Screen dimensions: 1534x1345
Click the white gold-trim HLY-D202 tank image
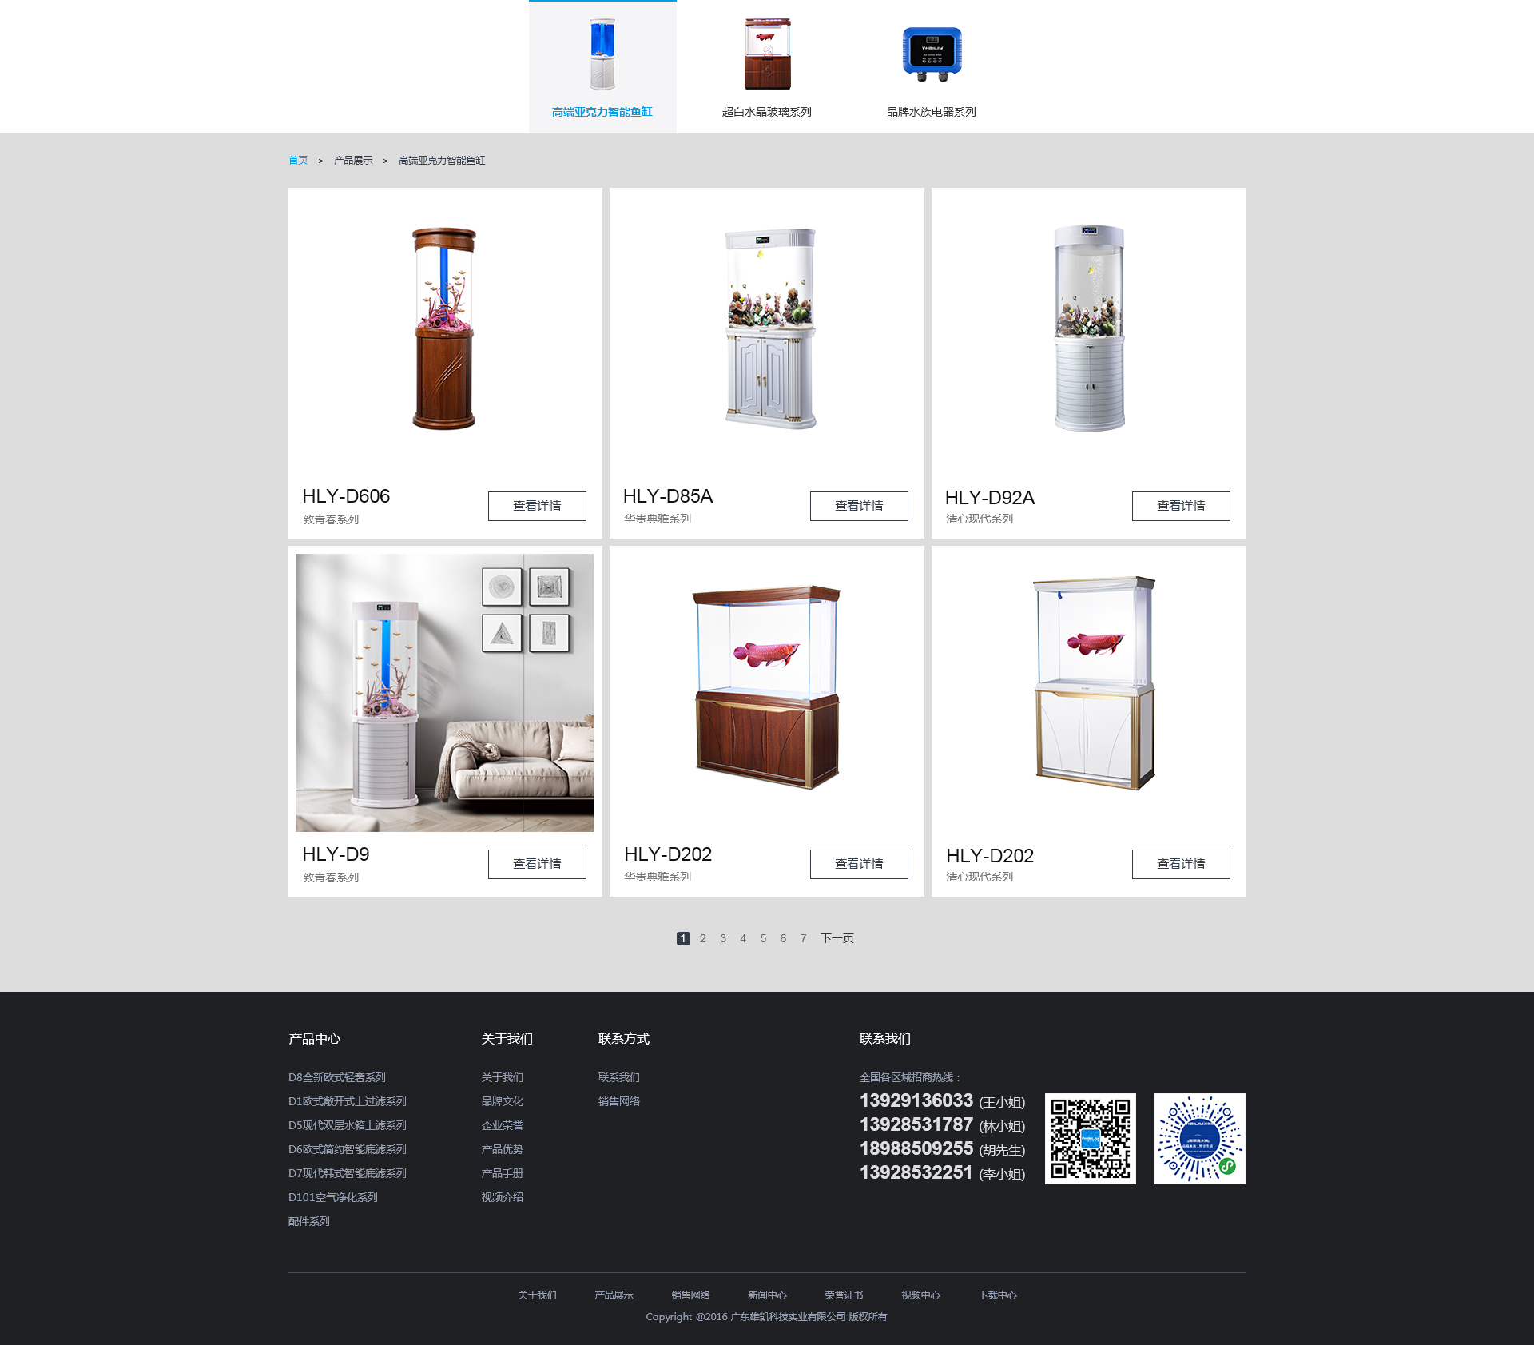[1095, 683]
